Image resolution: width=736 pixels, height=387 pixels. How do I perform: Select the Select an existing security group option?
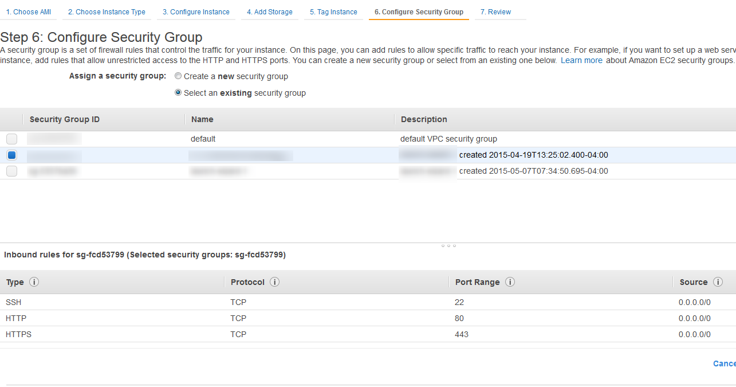[x=178, y=92]
